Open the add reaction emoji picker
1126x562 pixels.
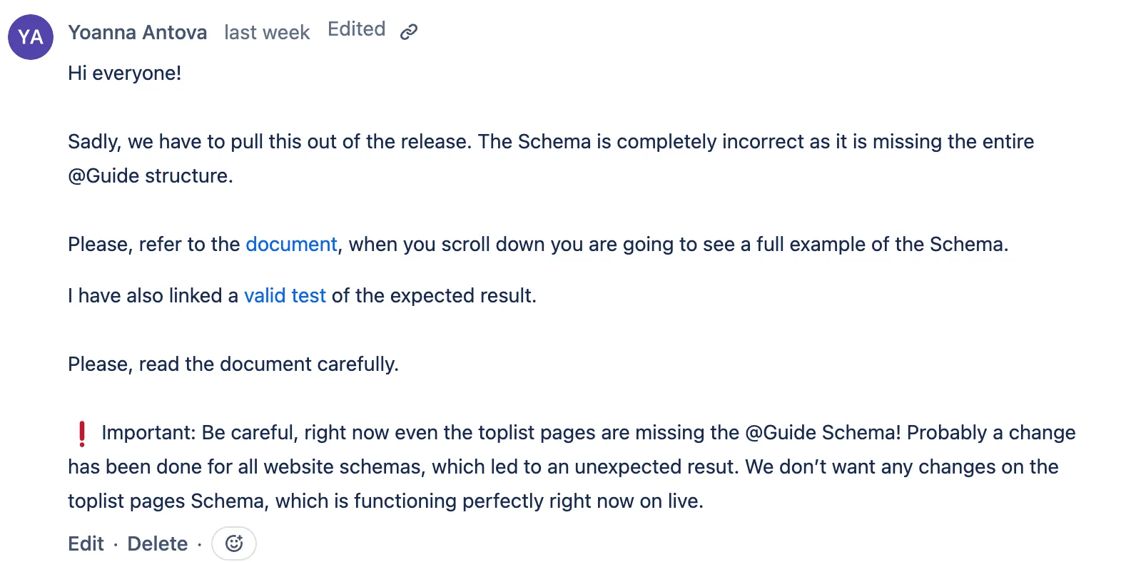[234, 543]
